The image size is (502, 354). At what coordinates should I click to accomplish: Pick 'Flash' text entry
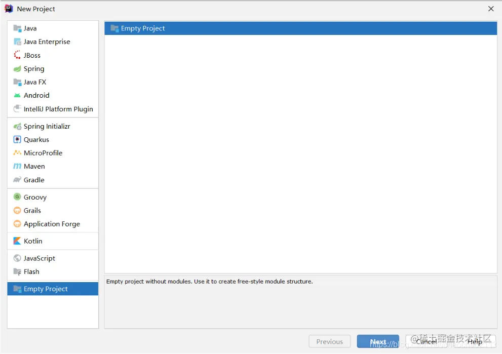point(31,272)
